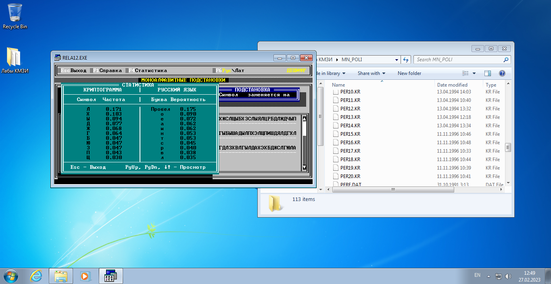
Task: Select file PER18.KR
Action: [x=350, y=160]
